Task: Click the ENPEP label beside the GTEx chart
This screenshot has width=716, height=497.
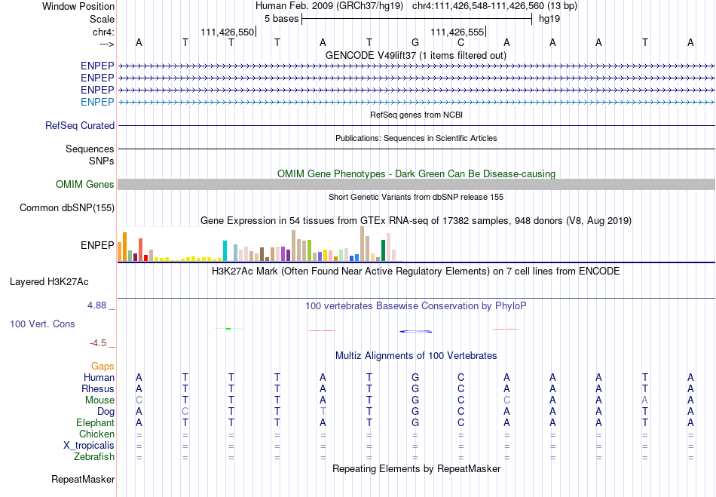Action: point(97,245)
